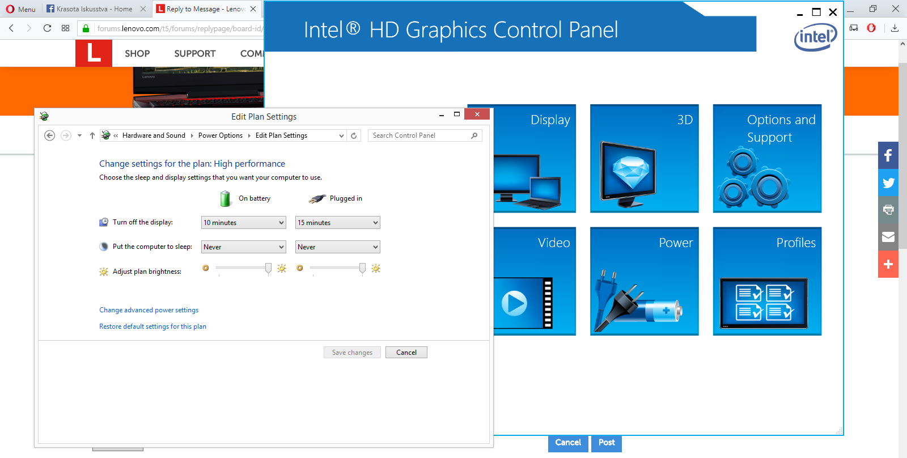
Task: Go up one level in Control Panel
Action: click(x=92, y=135)
